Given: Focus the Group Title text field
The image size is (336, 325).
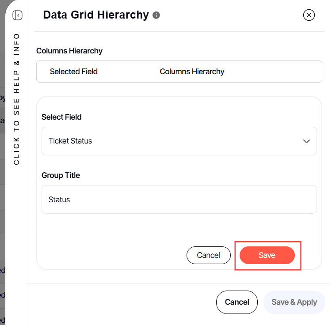Looking at the screenshot, I should [x=179, y=200].
